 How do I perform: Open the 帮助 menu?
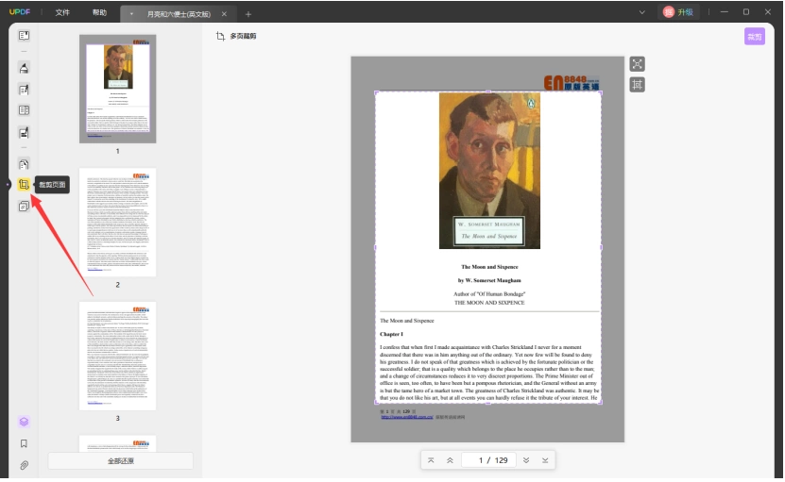tap(99, 12)
